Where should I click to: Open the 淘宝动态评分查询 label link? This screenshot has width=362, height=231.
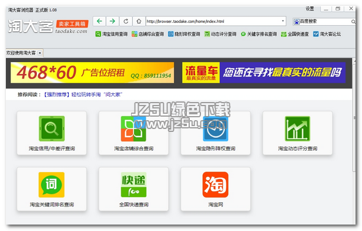tap(297, 148)
